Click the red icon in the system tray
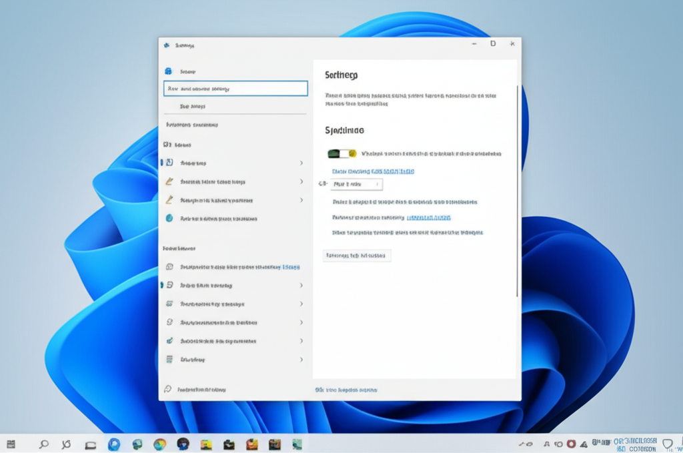683x453 pixels. [x=570, y=444]
